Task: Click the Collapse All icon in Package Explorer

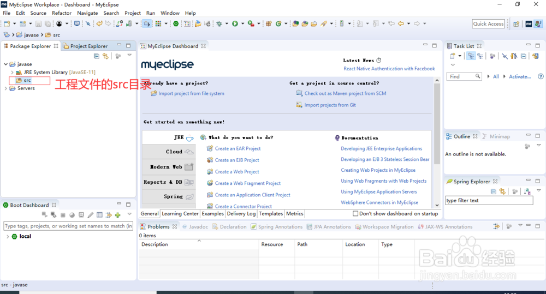Action: pos(97,56)
